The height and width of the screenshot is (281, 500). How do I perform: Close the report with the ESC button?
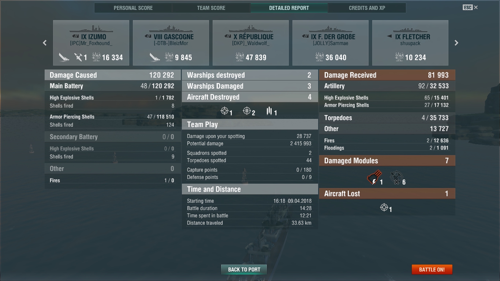tap(470, 7)
